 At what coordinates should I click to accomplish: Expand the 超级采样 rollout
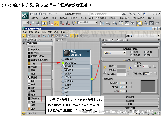pyautogui.click(x=130, y=101)
